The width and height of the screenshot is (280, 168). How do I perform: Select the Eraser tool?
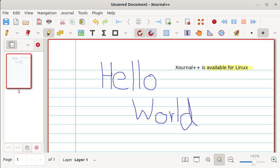coord(28,33)
